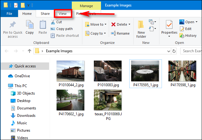Click the Cut scissors icon

pyautogui.click(x=53, y=22)
